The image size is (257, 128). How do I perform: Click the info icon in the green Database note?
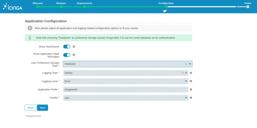pyautogui.click(x=30, y=38)
